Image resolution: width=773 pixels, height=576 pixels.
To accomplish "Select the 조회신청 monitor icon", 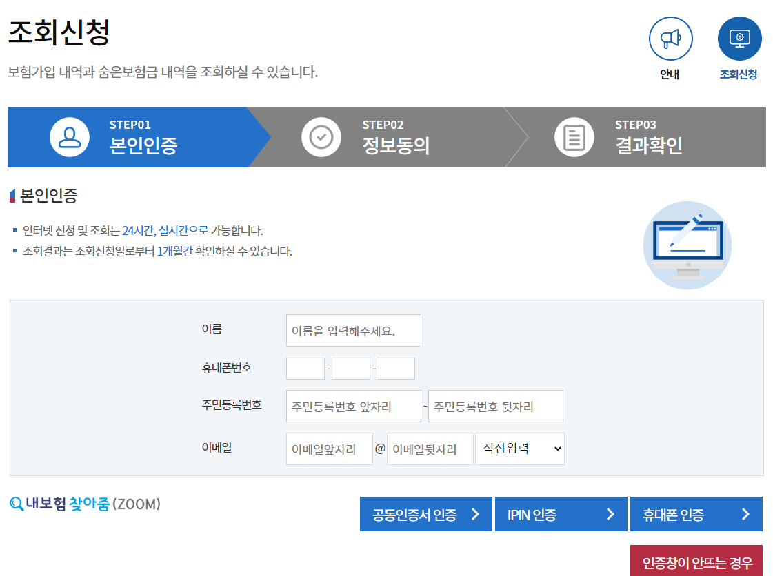I will [x=739, y=39].
